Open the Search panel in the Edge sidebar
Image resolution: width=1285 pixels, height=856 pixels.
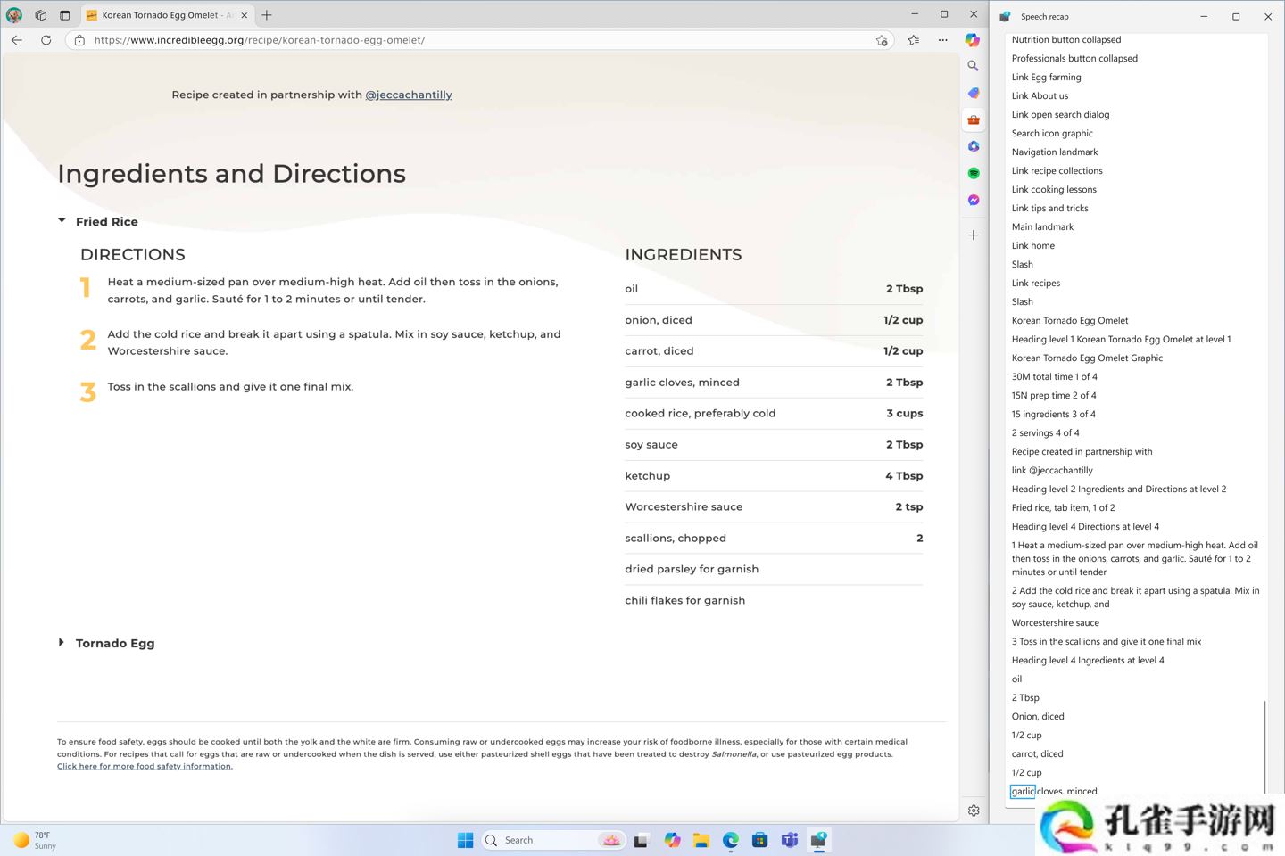[973, 66]
